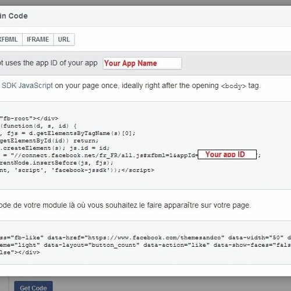Viewport: 291px width, 291px height.
Task: Click the getElementsByTagName code line
Action: (x=68, y=133)
